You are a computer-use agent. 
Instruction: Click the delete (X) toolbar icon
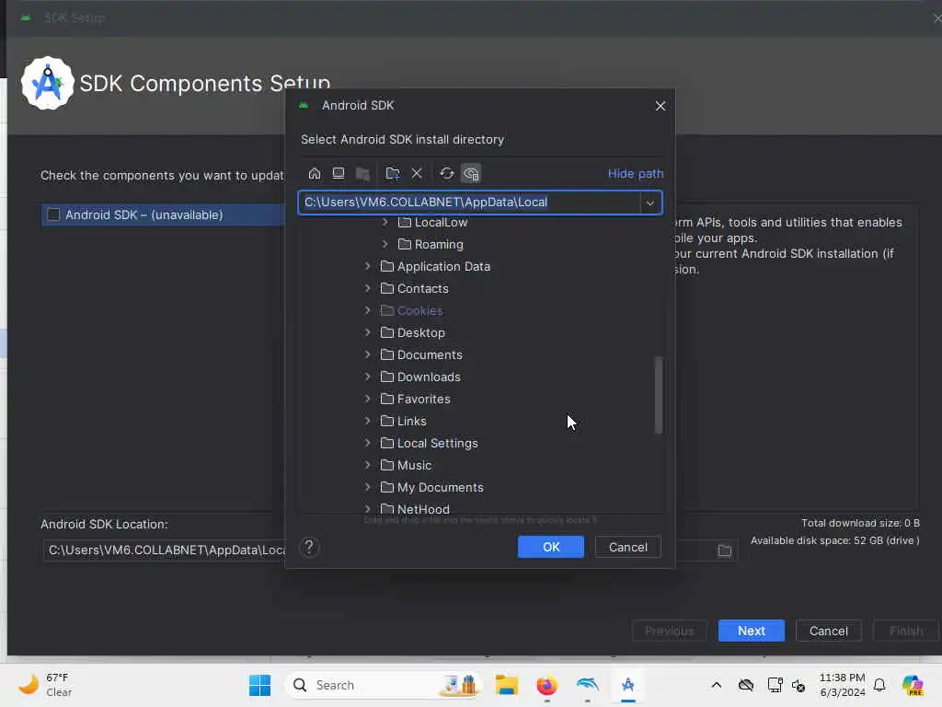pyautogui.click(x=417, y=174)
